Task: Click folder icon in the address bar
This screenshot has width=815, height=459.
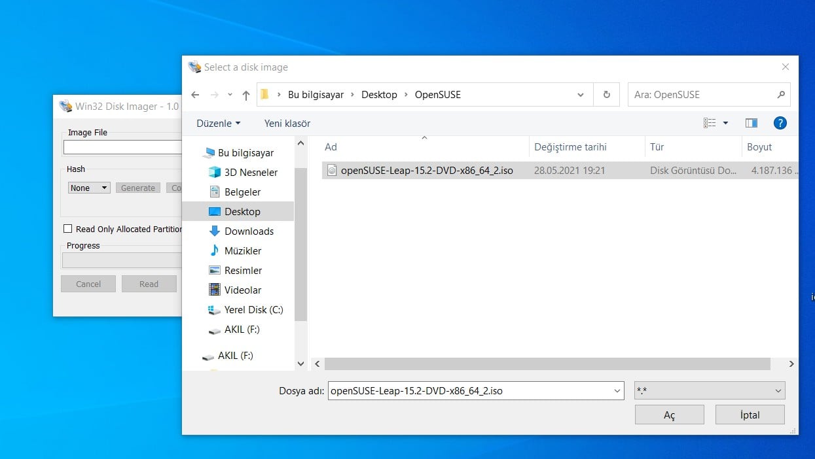Action: 264,94
